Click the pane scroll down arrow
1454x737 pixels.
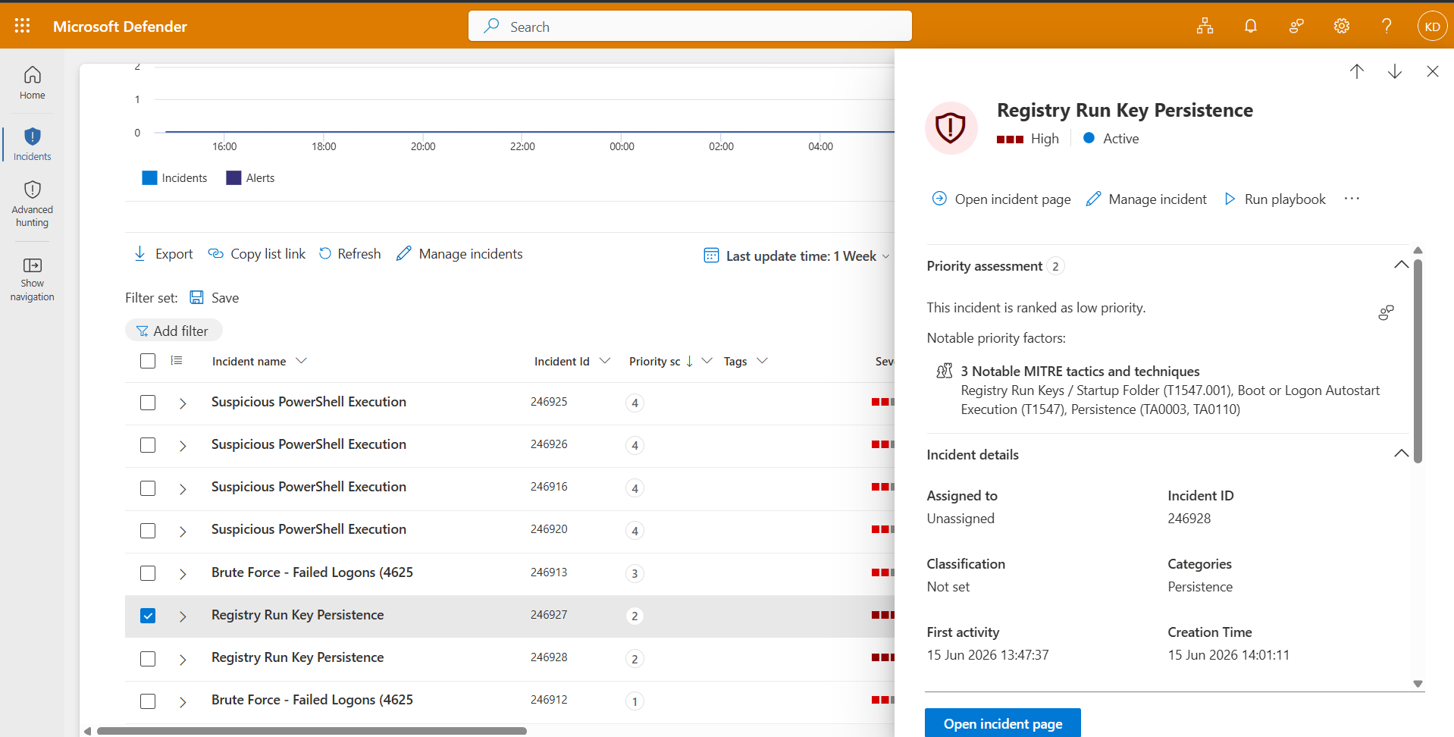tap(1418, 684)
